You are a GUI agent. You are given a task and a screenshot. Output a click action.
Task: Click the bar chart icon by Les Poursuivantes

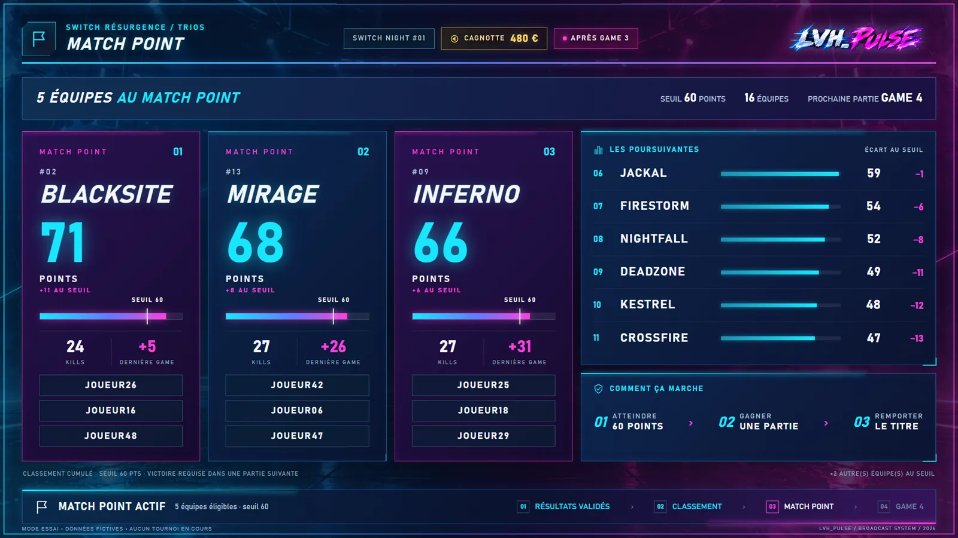598,149
